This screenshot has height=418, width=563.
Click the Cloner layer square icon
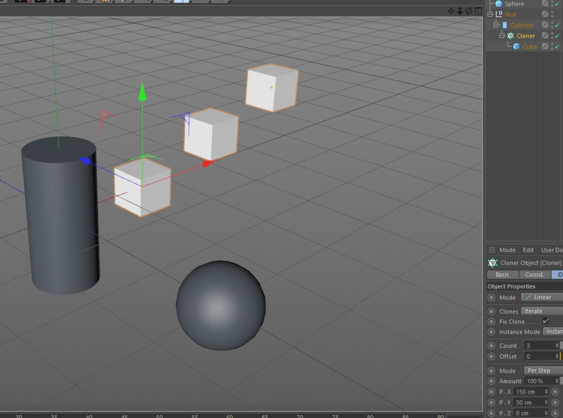[545, 36]
